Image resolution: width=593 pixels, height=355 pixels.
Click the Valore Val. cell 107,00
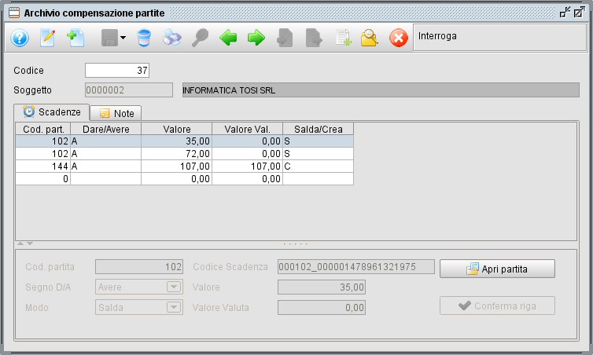click(247, 167)
